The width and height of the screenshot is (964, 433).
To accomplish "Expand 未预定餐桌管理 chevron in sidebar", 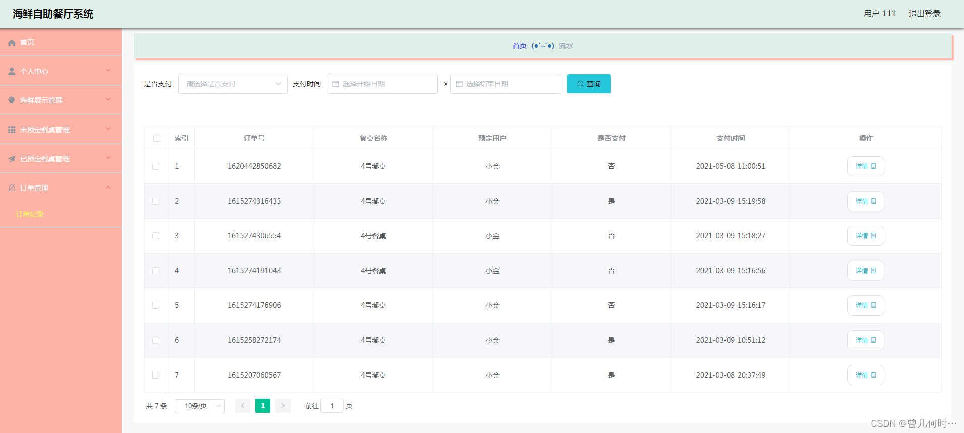I will 108,129.
